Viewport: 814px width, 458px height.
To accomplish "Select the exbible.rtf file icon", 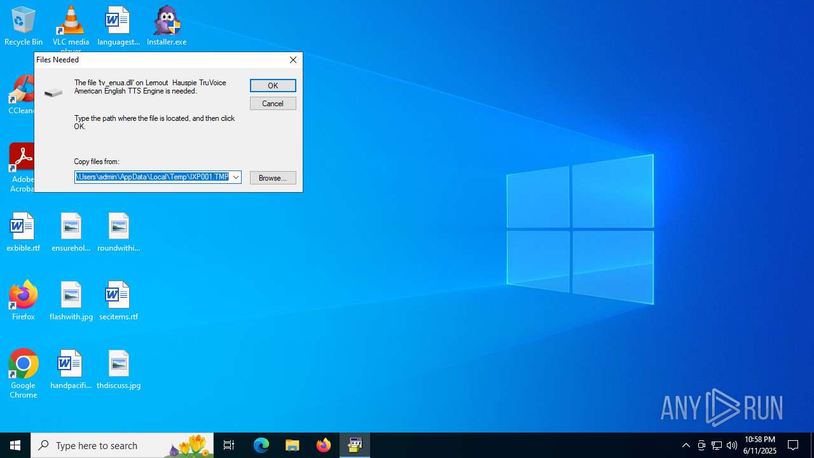I will pyautogui.click(x=23, y=232).
